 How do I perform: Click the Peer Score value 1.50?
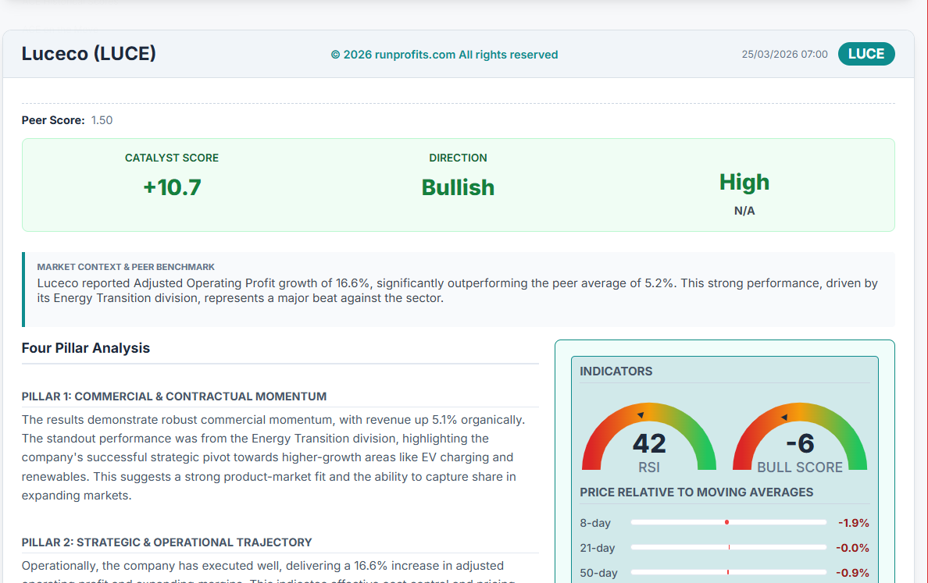(102, 120)
